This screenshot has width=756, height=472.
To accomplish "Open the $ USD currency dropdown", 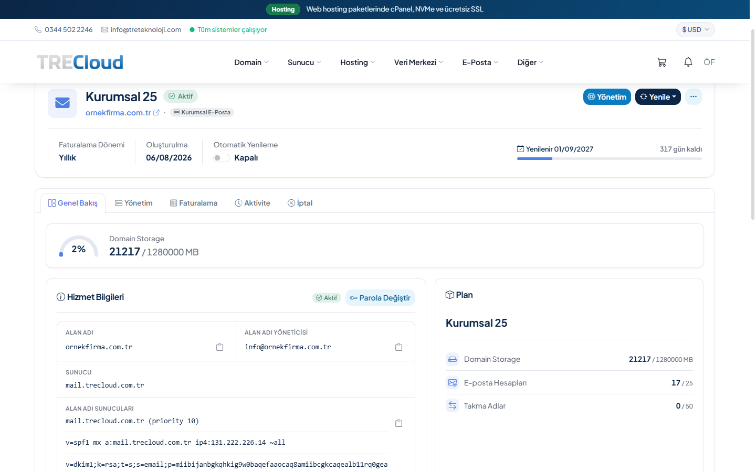I will click(696, 30).
